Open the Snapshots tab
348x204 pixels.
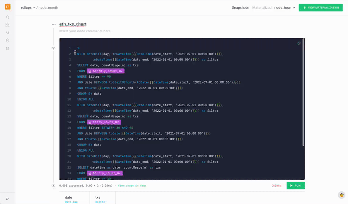[240, 8]
